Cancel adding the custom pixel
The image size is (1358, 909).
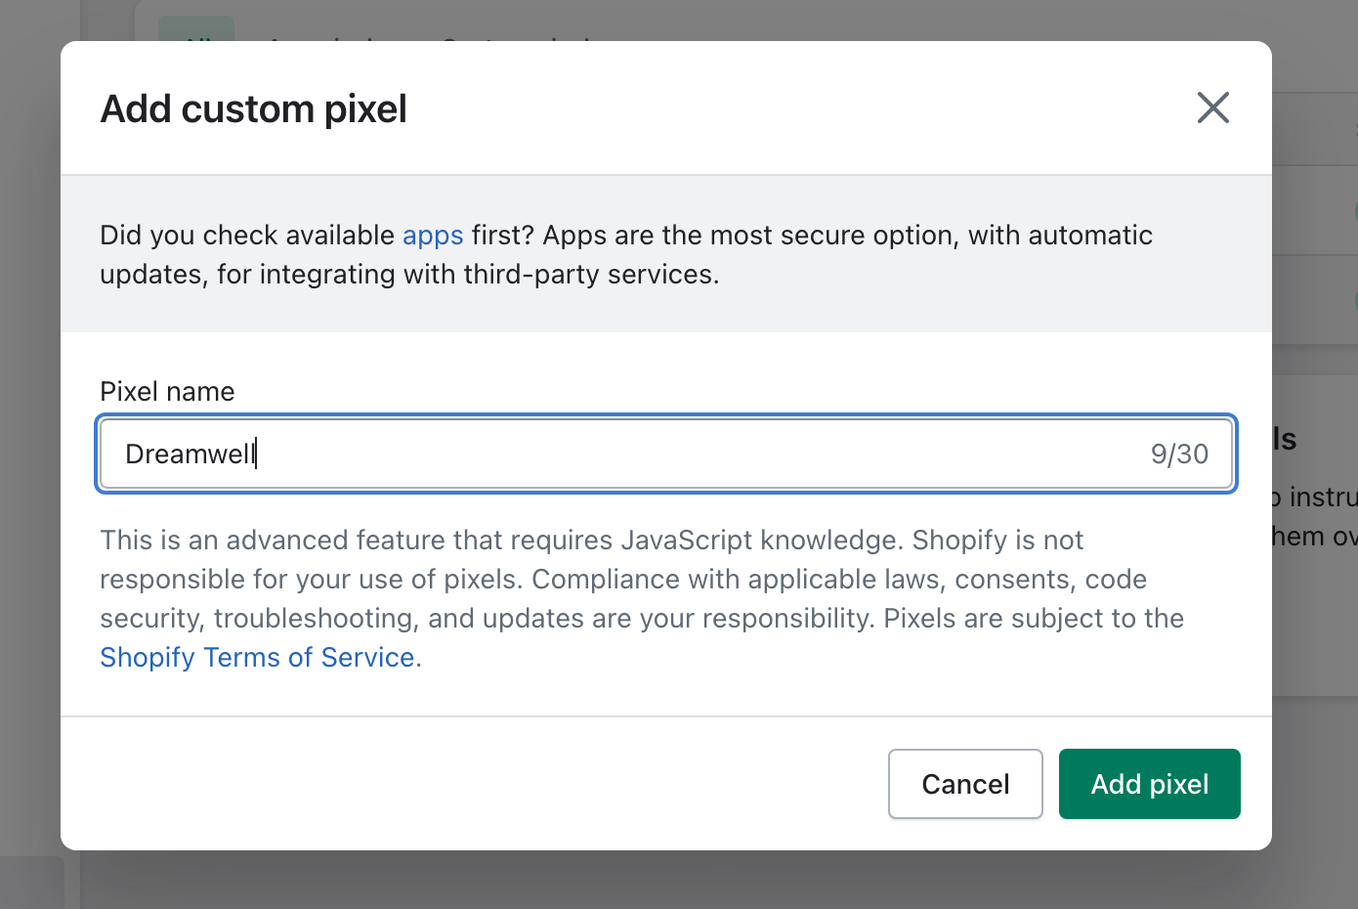964,783
